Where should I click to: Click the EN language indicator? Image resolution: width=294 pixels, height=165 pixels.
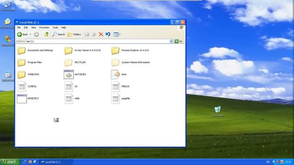(x=268, y=162)
